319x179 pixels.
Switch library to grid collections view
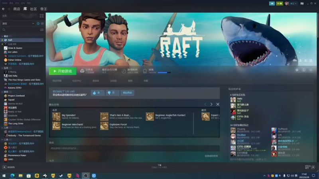pos(42,16)
